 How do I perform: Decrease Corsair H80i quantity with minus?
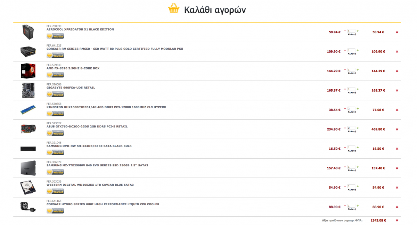[345, 206]
